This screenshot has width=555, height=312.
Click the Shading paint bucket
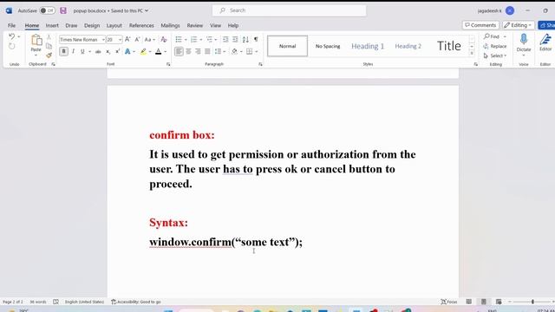click(x=234, y=52)
